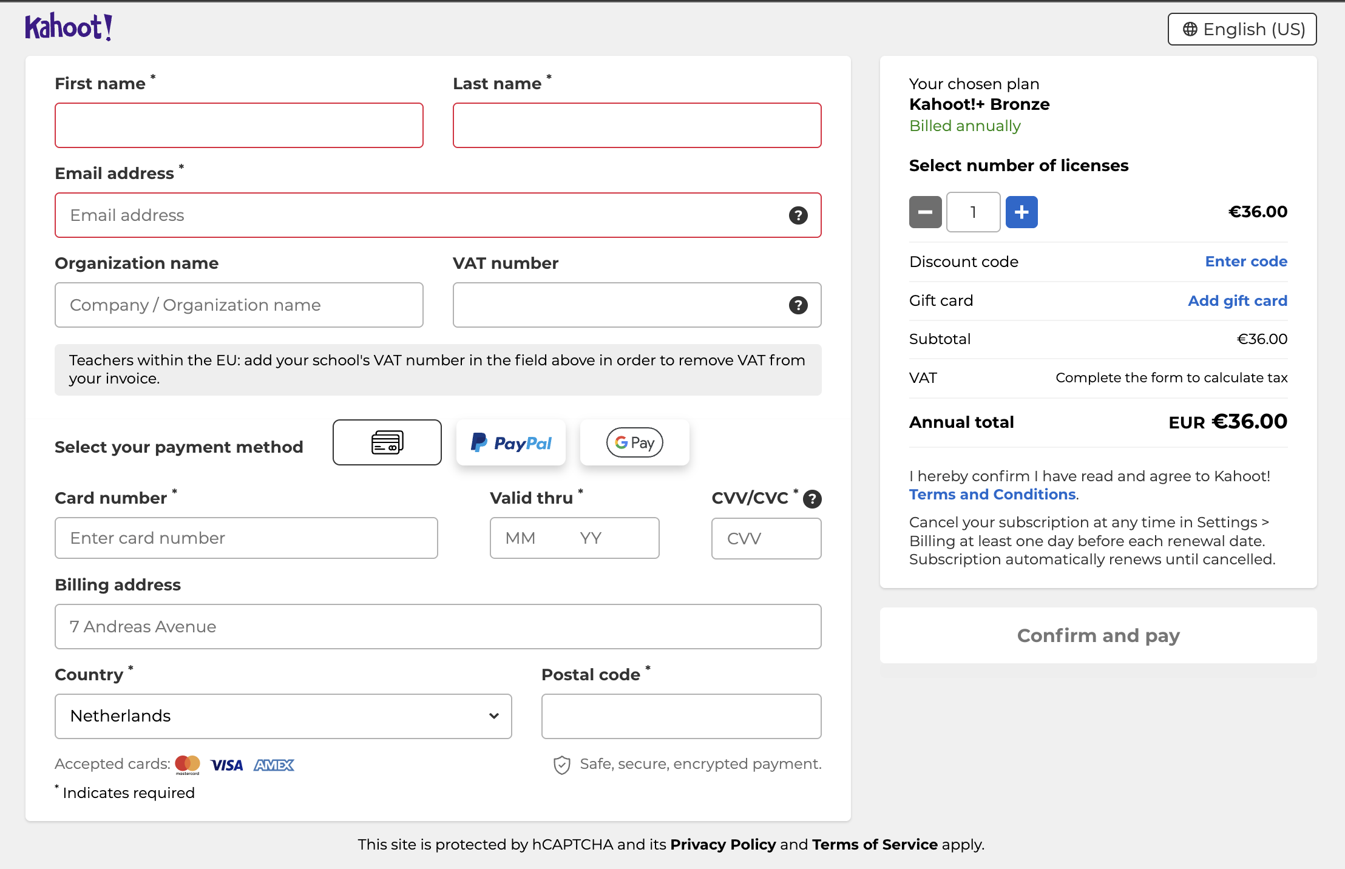Click the First name field

[239, 126]
